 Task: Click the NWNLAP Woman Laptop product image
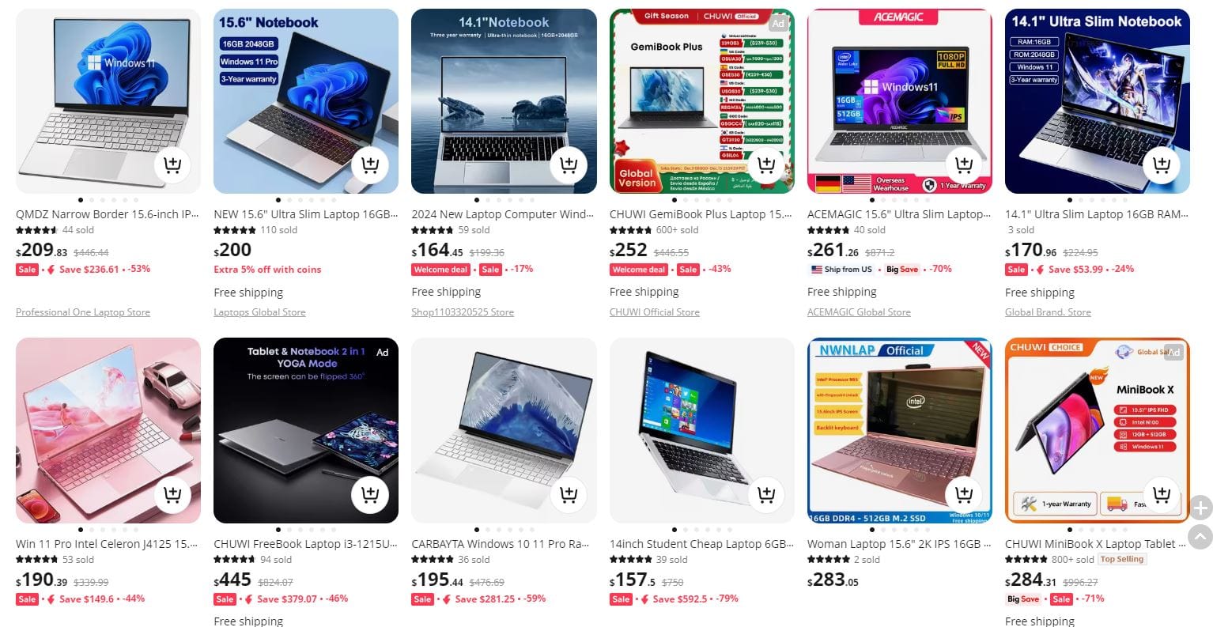click(x=900, y=431)
